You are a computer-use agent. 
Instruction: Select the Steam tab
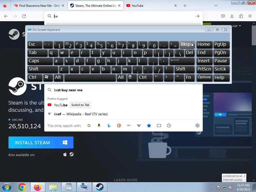(x=95, y=5)
